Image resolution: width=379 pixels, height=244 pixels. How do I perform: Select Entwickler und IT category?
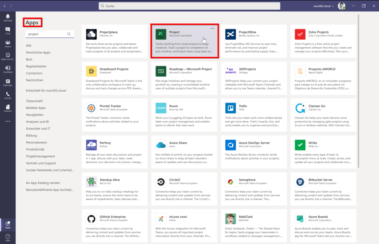tap(38, 129)
